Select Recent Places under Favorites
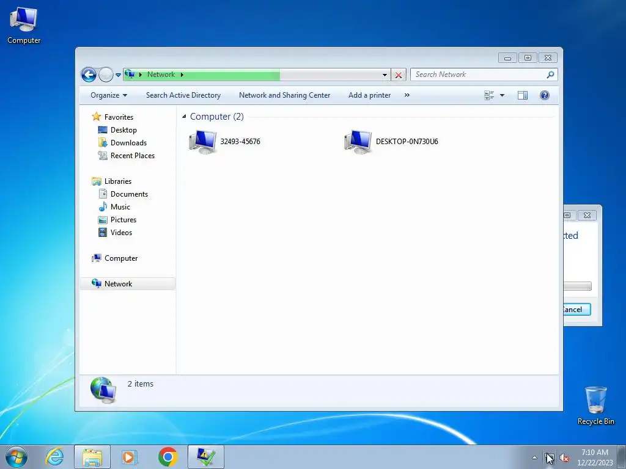The image size is (626, 469). 133,156
